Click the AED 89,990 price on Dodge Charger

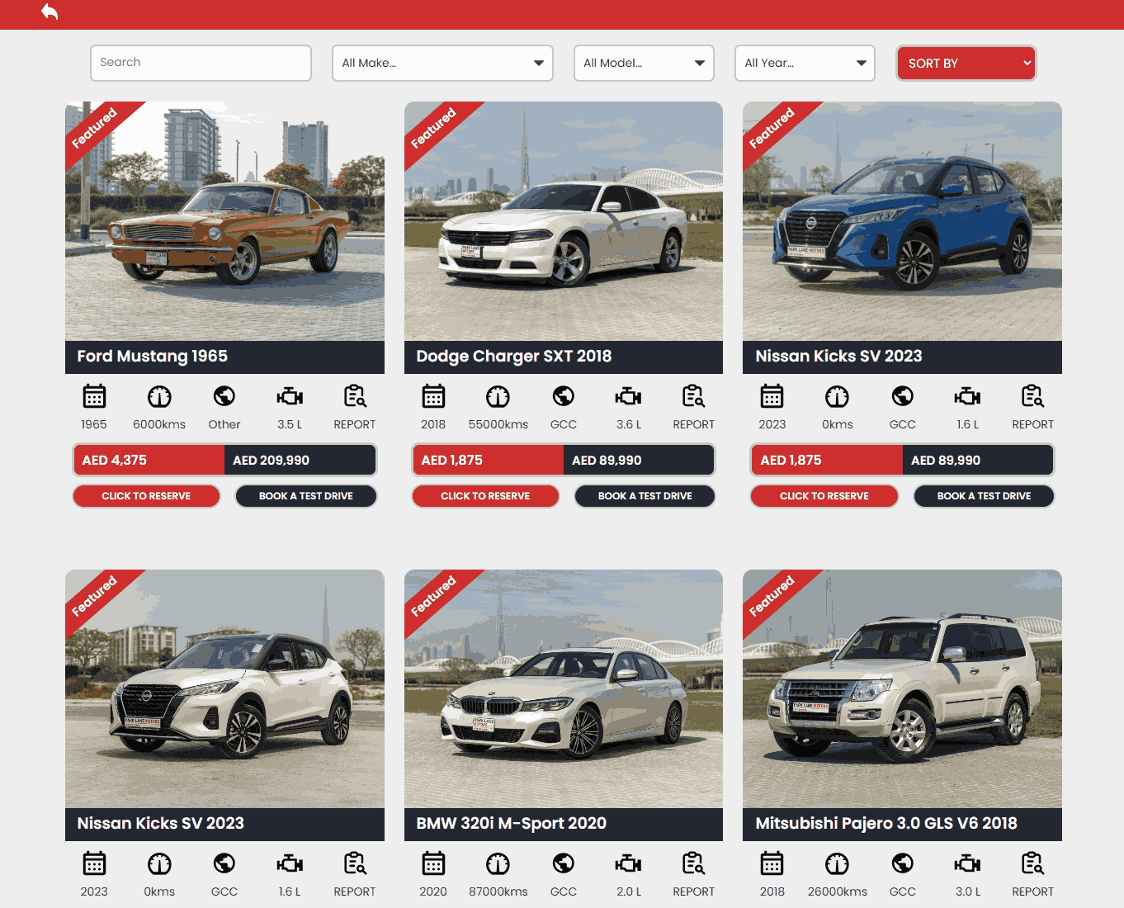[607, 461]
